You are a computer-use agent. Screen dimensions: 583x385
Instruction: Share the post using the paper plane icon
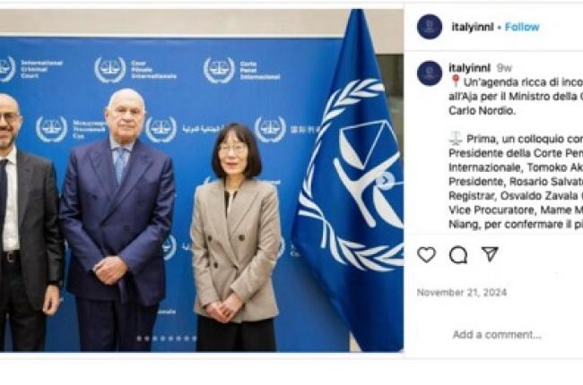[x=490, y=254]
